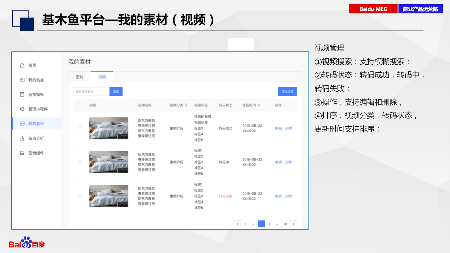Go to page 4
450x253 pixels.
click(x=269, y=224)
